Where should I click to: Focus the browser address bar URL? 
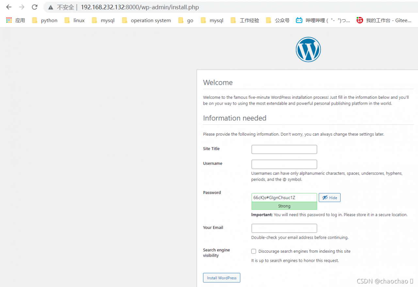tap(140, 7)
